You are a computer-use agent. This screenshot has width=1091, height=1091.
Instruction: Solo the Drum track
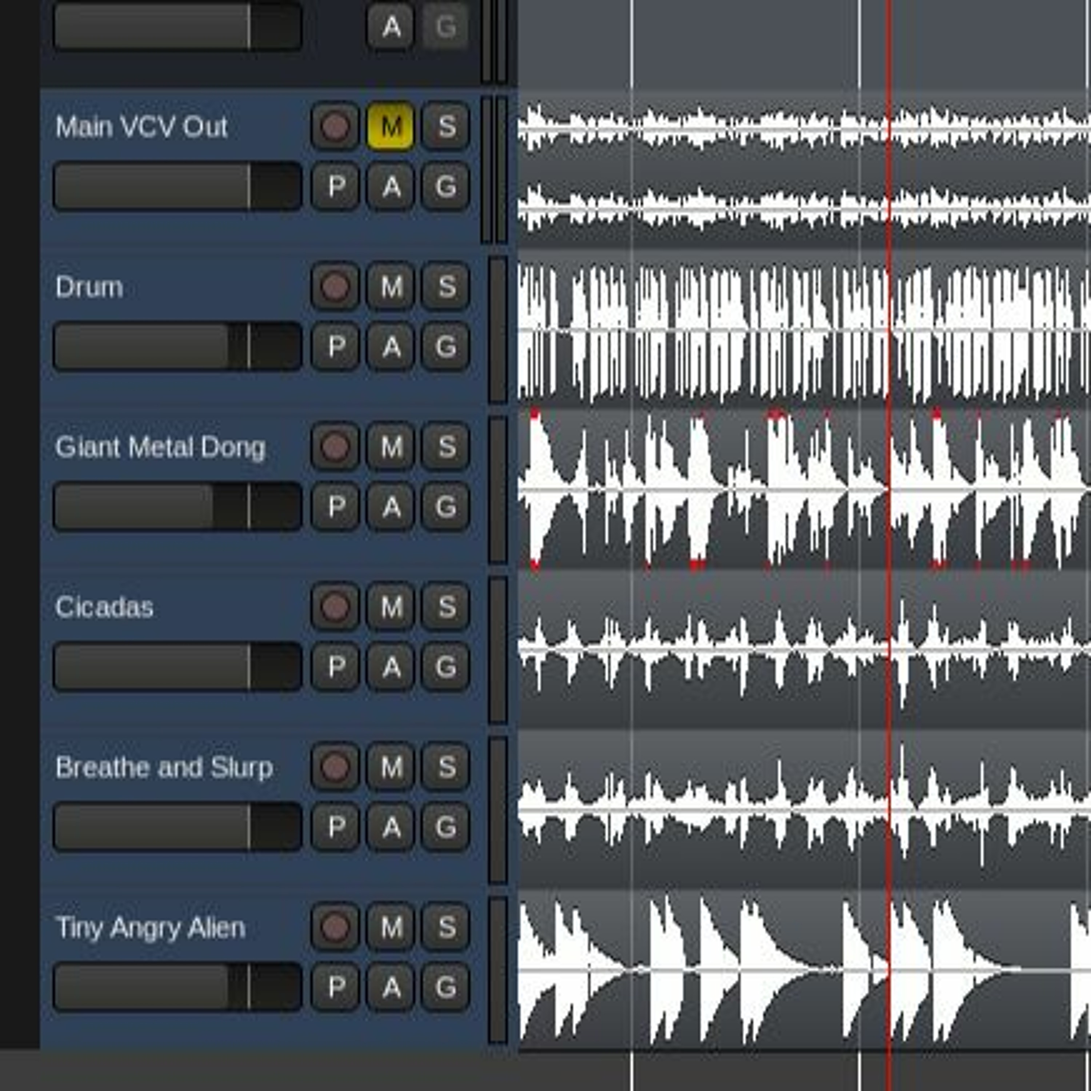445,286
